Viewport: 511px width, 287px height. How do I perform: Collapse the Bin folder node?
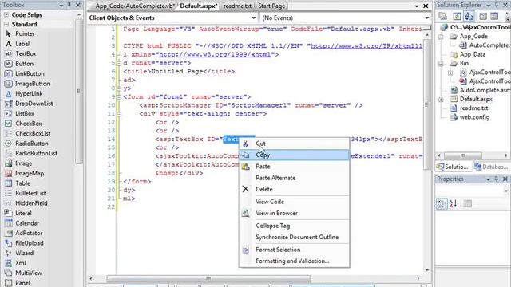tap(441, 64)
